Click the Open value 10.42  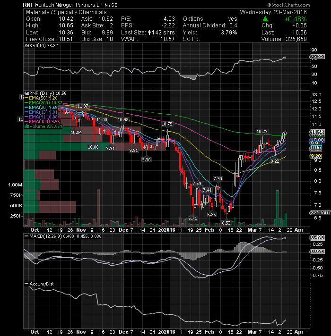[66, 19]
